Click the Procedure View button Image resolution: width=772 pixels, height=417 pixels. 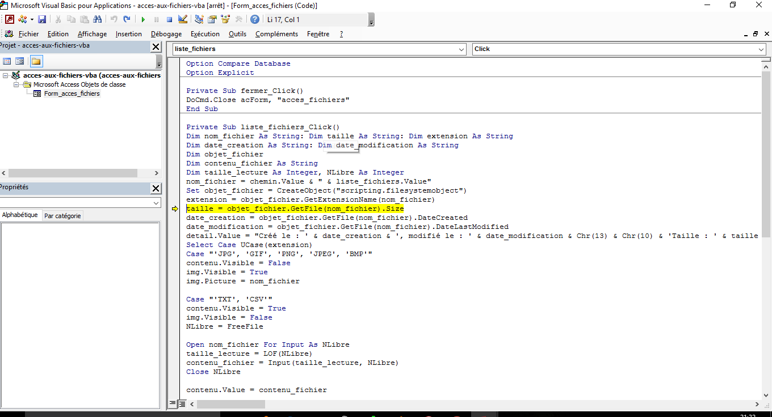click(x=173, y=404)
